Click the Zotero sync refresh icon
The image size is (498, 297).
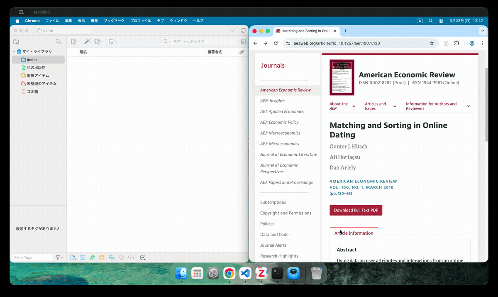[x=243, y=30]
